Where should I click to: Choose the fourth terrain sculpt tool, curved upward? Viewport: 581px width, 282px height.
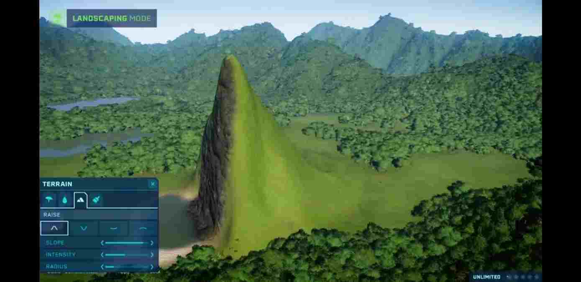point(143,228)
